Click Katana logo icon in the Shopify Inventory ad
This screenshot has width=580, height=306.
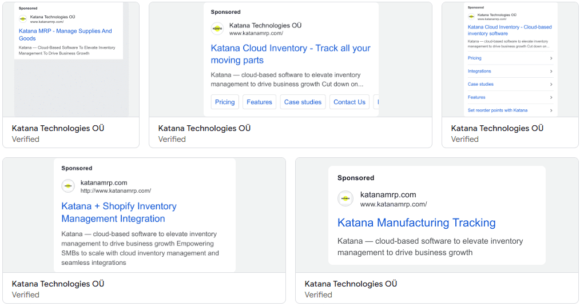tap(68, 186)
